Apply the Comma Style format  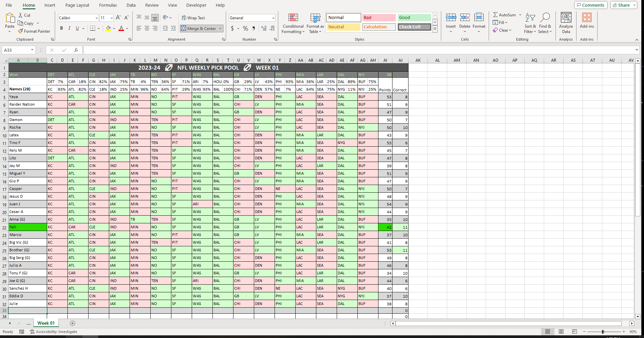click(254, 28)
